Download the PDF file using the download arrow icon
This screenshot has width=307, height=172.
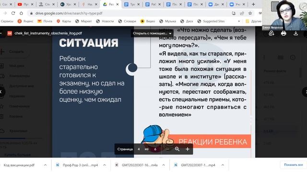pyautogui.click(x=295, y=33)
